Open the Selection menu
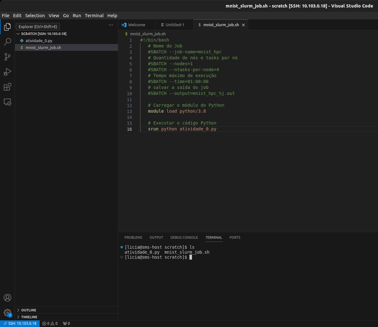The width and height of the screenshot is (378, 327). click(x=35, y=16)
